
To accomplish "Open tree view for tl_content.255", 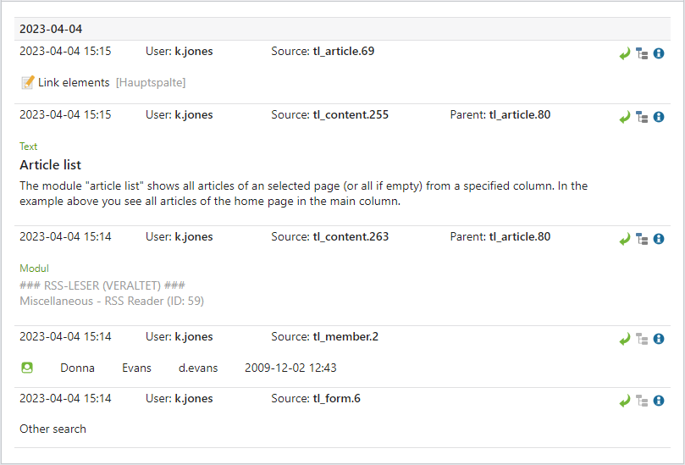I will coord(642,117).
